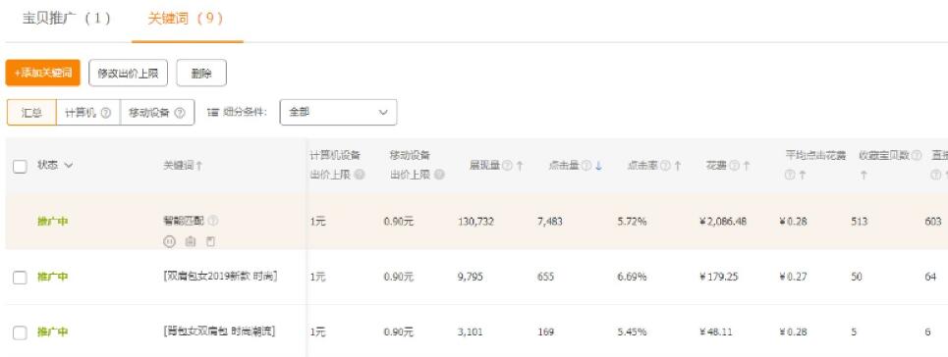
Task: Click the trash icon under 智能匹配
Action: click(191, 241)
